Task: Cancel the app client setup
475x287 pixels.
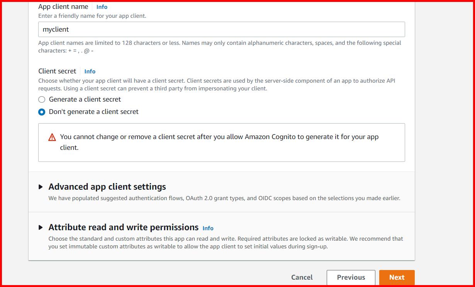Action: [302, 277]
